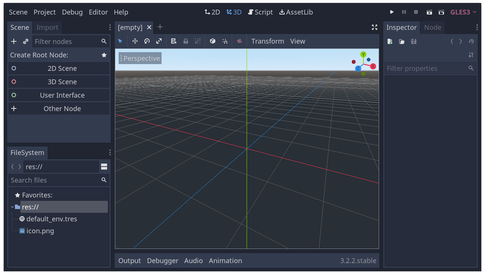Open the Perspective viewport menu
Viewport: 485px width, 275px height.
click(140, 58)
